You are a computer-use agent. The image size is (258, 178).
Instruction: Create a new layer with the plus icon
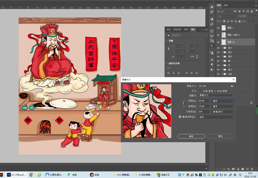247,169
